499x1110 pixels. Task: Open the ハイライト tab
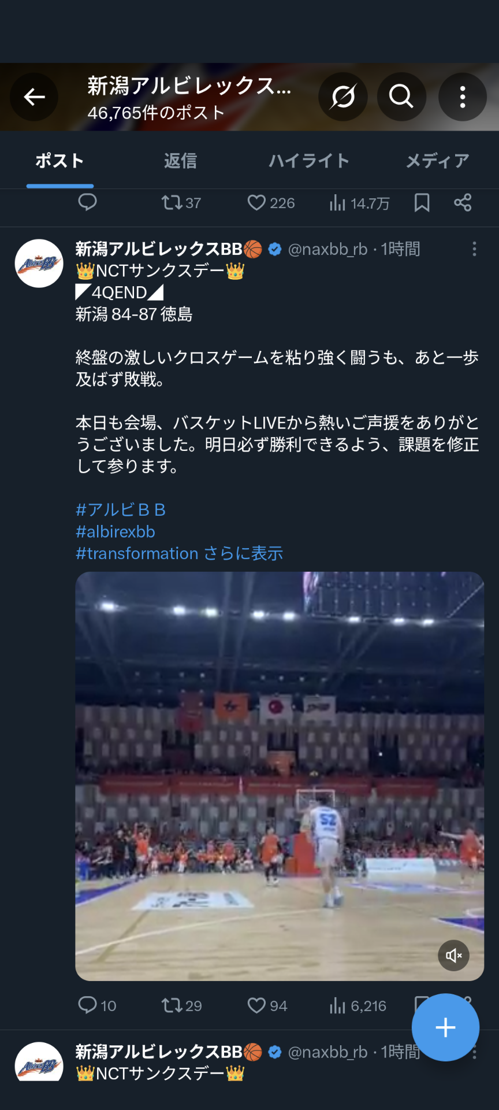[309, 161]
